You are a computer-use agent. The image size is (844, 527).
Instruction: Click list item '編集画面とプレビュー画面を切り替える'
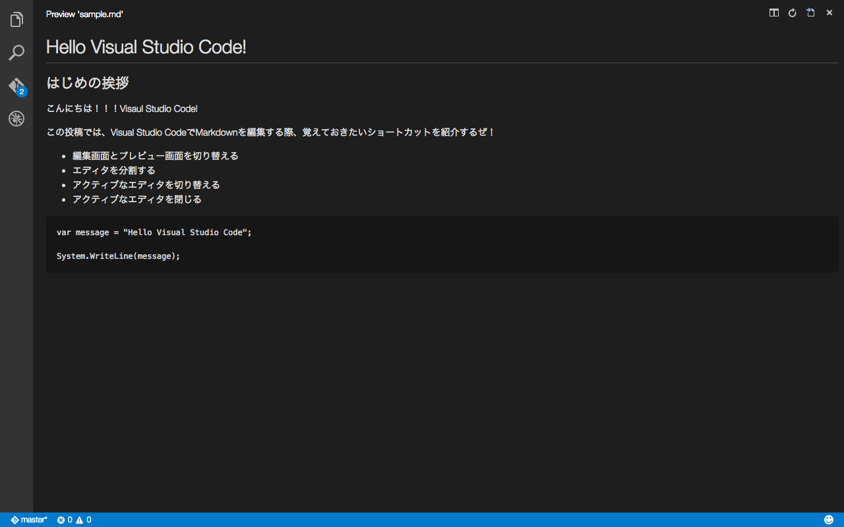click(x=156, y=156)
